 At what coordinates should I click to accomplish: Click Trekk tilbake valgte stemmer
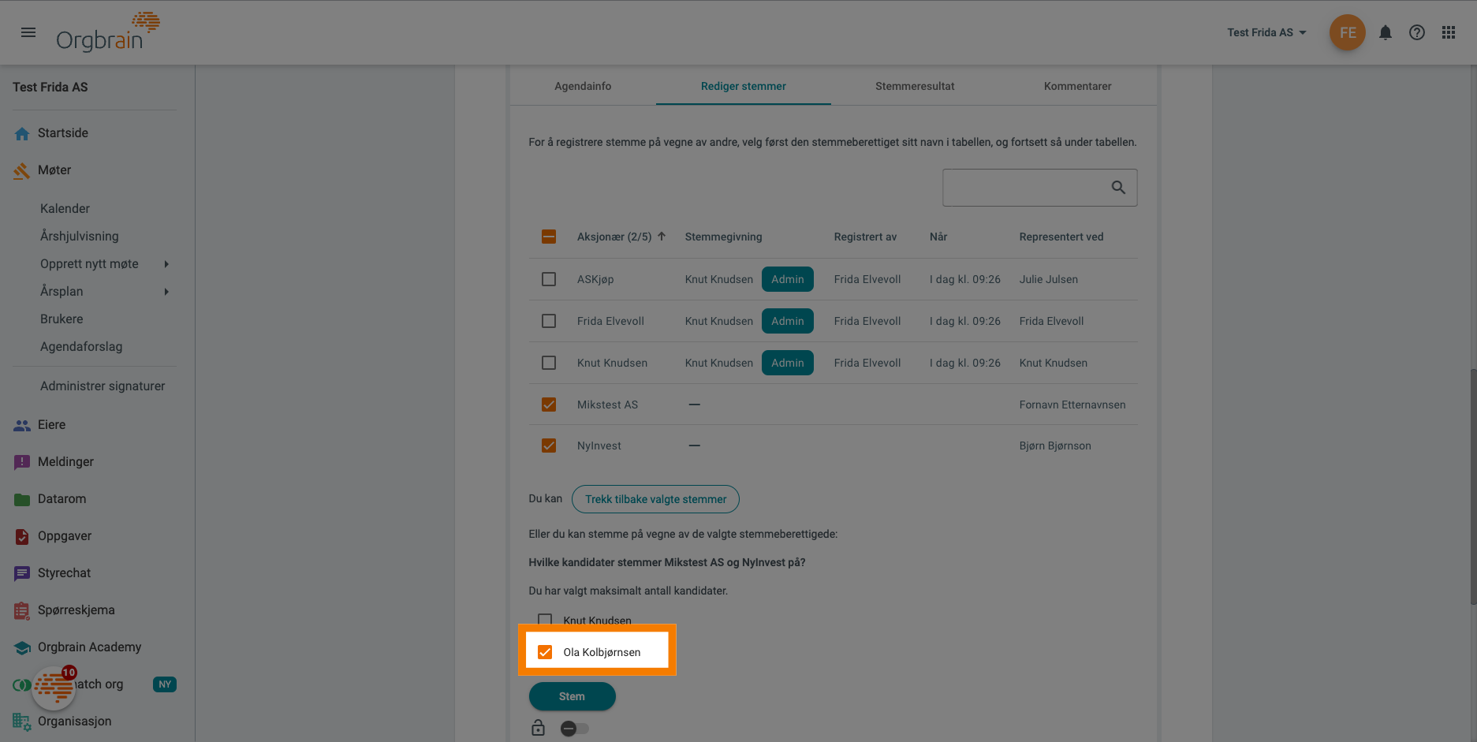coord(655,499)
